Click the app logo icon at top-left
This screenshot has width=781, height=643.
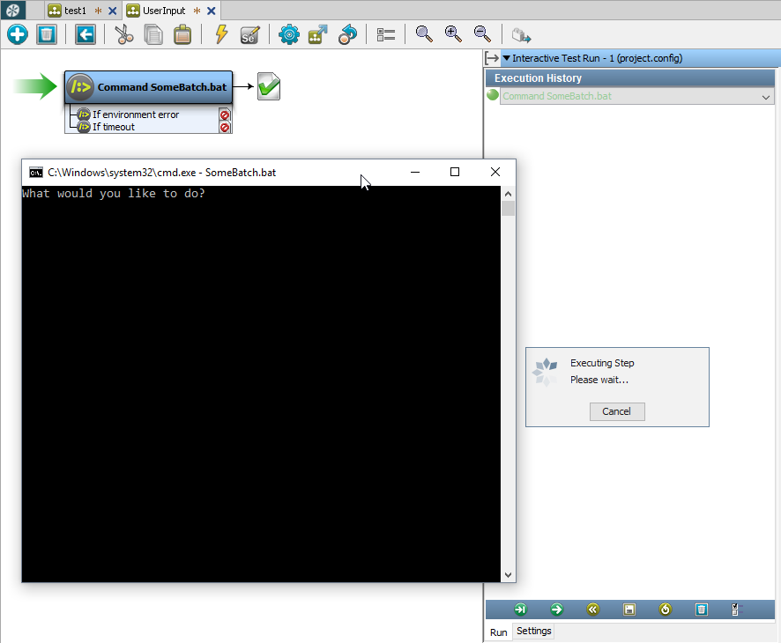click(13, 10)
